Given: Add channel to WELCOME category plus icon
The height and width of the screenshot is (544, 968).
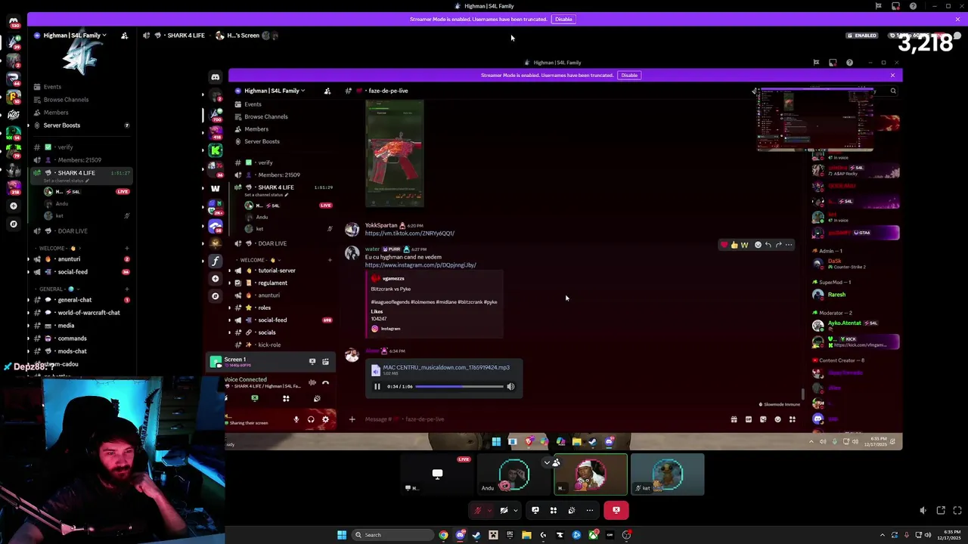Looking at the screenshot, I should coord(126,249).
